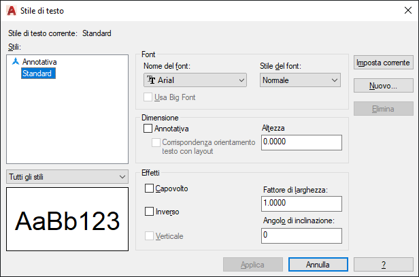Select the Standard style in list
419x277 pixels.
click(x=38, y=74)
